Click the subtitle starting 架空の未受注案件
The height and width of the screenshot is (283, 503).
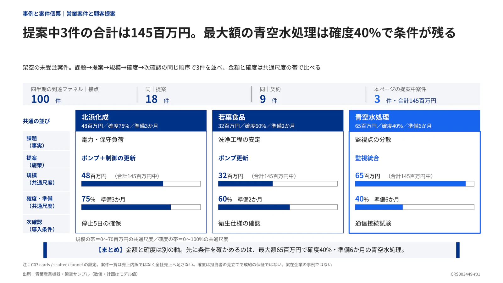(x=172, y=68)
